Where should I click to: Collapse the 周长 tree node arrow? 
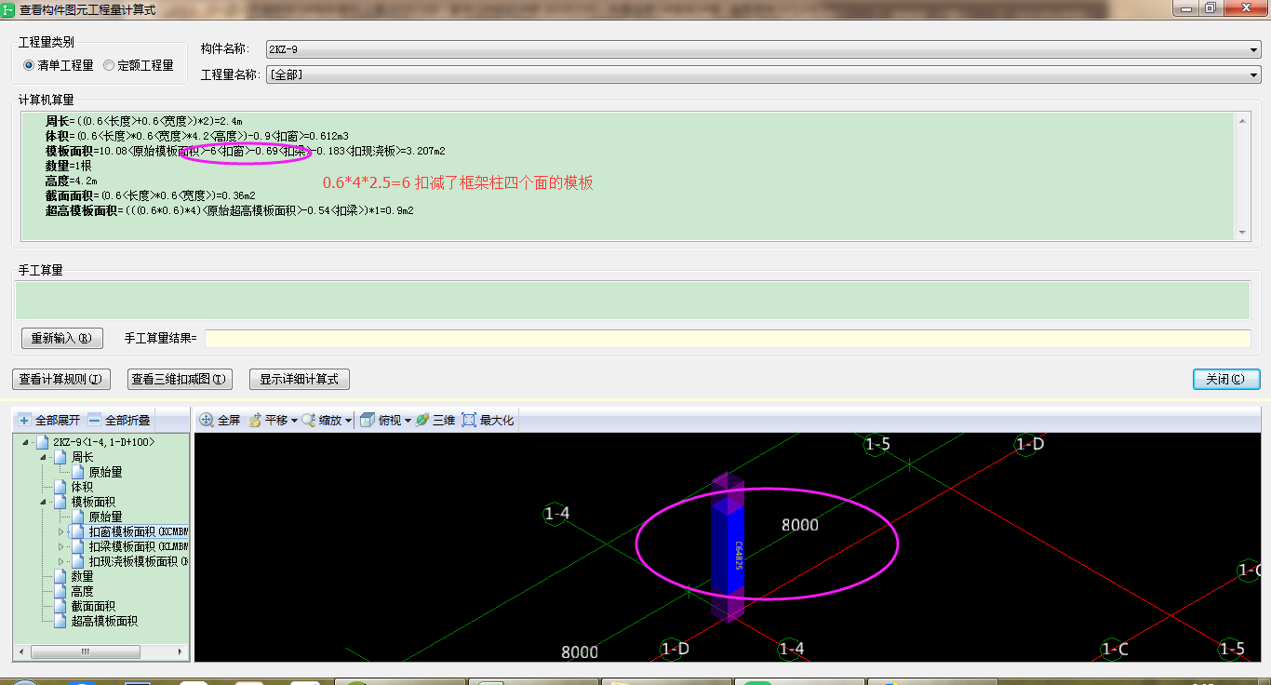(43, 457)
